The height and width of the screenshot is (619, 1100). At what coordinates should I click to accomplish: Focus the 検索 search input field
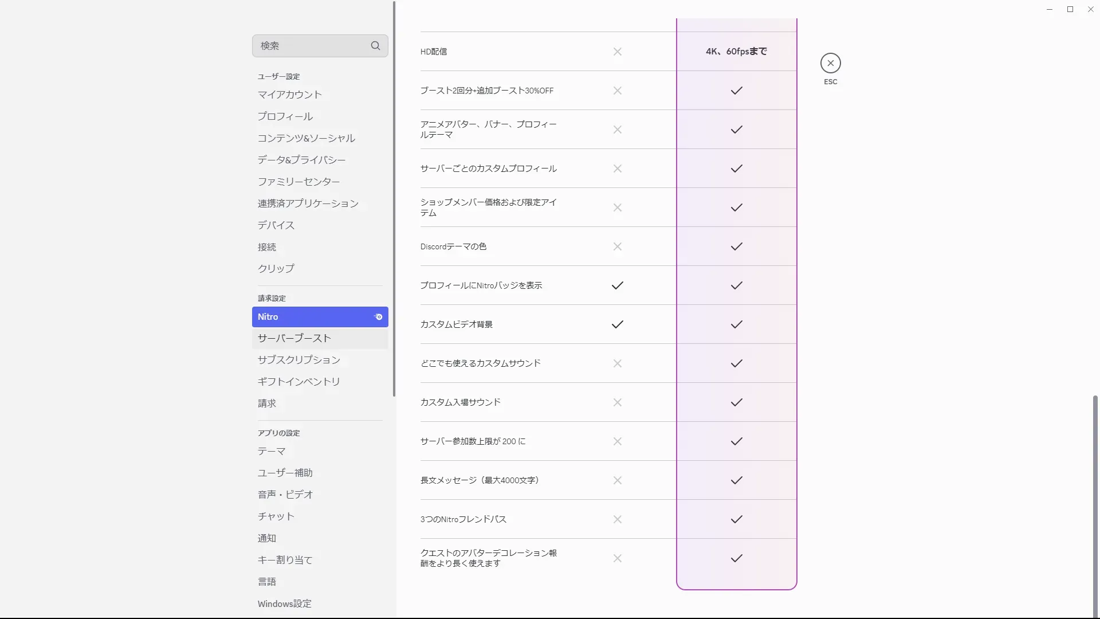309,46
